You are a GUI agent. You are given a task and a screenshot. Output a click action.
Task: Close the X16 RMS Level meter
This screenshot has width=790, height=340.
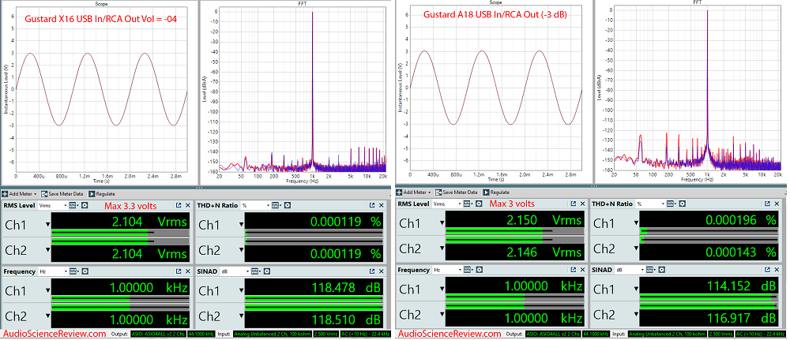click(188, 205)
